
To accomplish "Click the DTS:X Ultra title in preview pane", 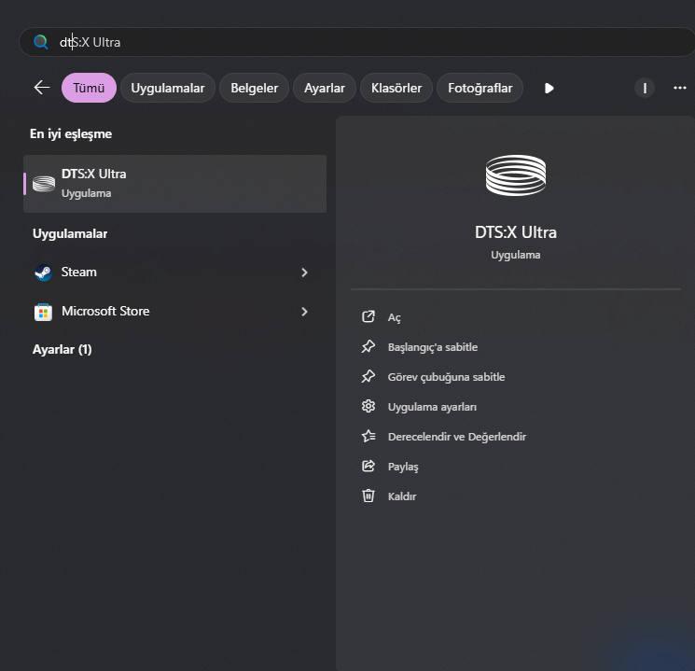I will (x=516, y=232).
